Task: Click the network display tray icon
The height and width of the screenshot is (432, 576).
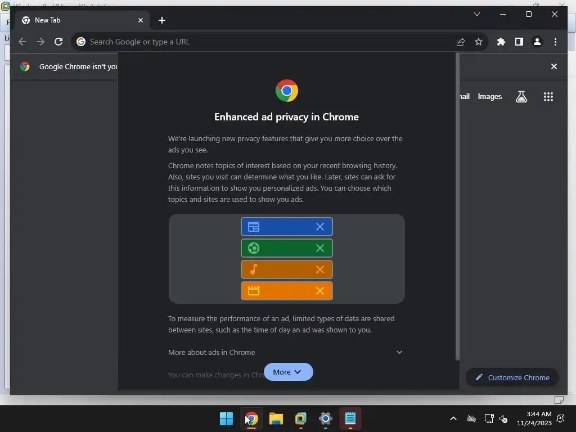Action: pos(489,418)
